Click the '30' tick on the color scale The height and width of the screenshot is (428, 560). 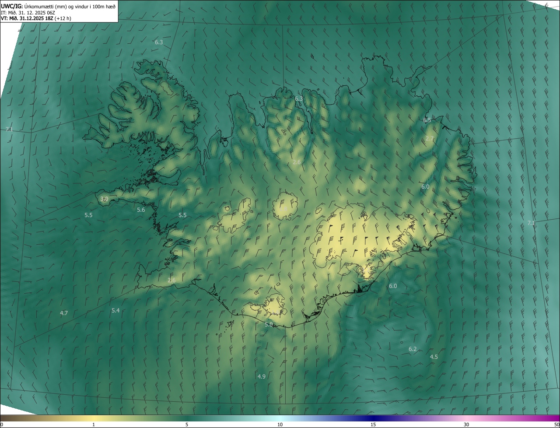466,424
